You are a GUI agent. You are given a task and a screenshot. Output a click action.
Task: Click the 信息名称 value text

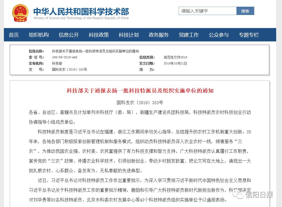[x=96, y=51]
